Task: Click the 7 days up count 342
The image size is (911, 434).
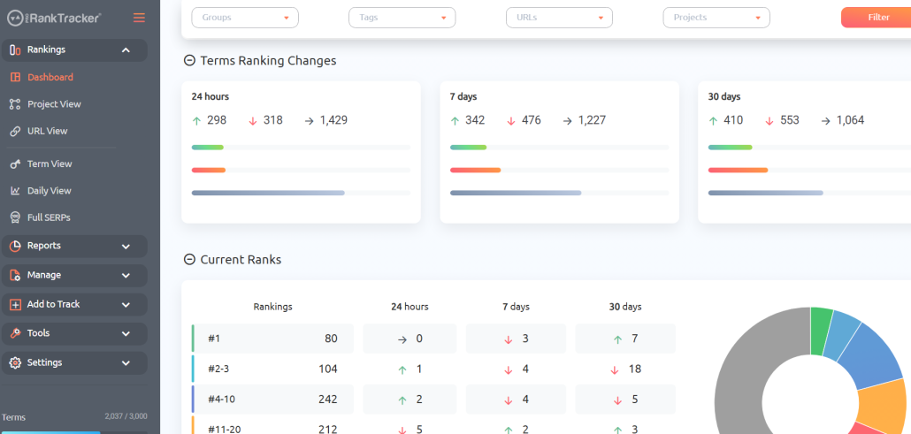Action: (x=475, y=120)
